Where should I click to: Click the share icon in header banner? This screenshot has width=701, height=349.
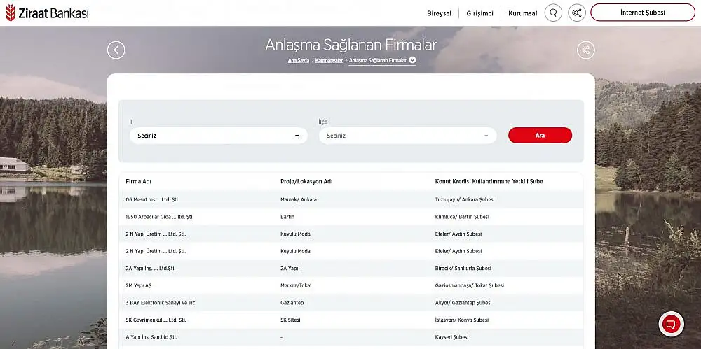pos(585,50)
